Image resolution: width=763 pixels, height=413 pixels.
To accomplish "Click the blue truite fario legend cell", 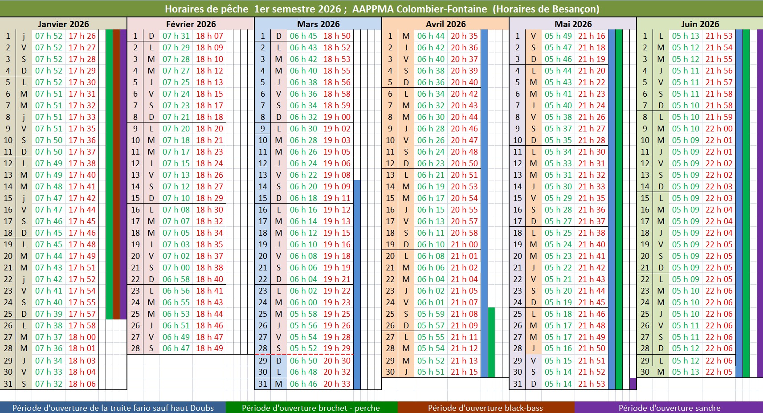I will point(113,408).
